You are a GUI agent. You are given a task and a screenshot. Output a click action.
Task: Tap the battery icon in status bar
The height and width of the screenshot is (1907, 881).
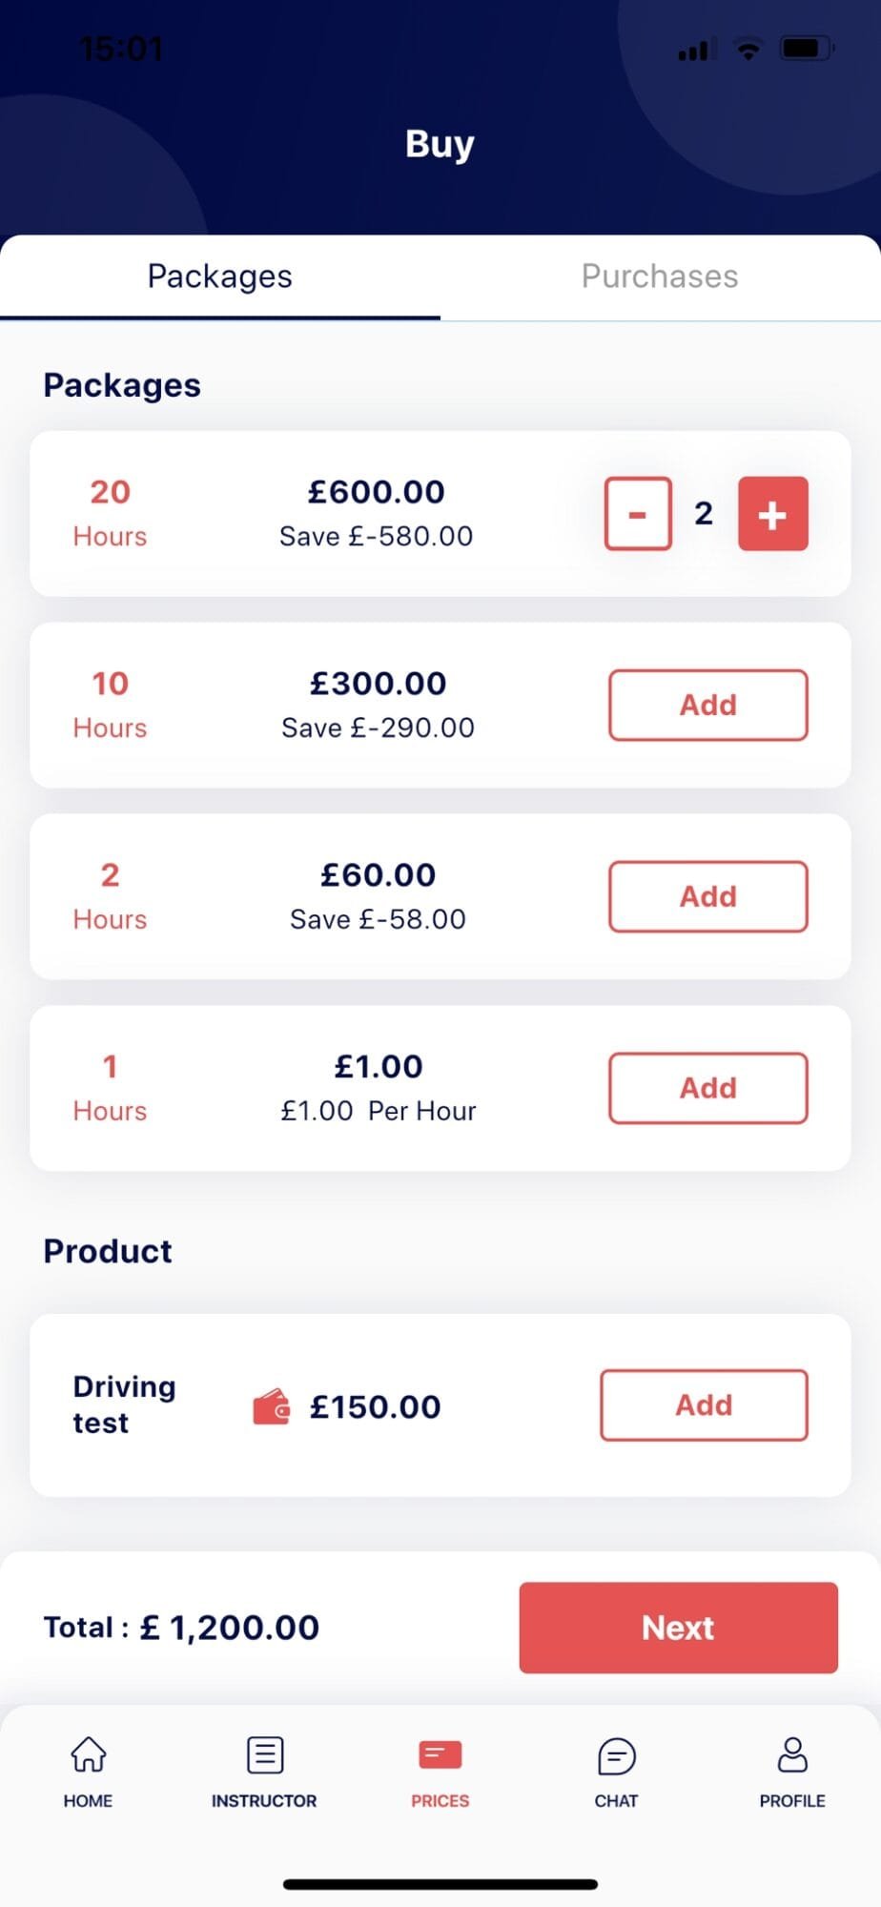click(807, 49)
